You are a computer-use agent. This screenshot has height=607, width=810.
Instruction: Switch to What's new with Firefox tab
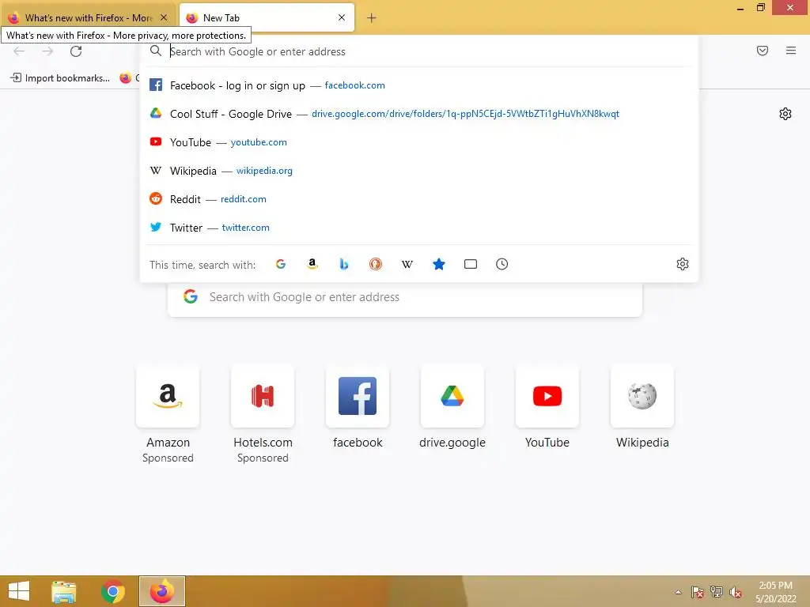point(88,17)
